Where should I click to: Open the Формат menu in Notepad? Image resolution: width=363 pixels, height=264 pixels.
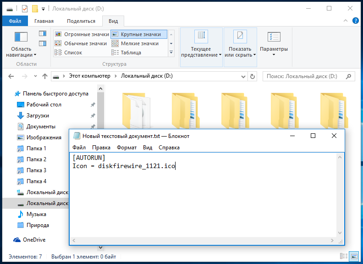tap(126, 148)
